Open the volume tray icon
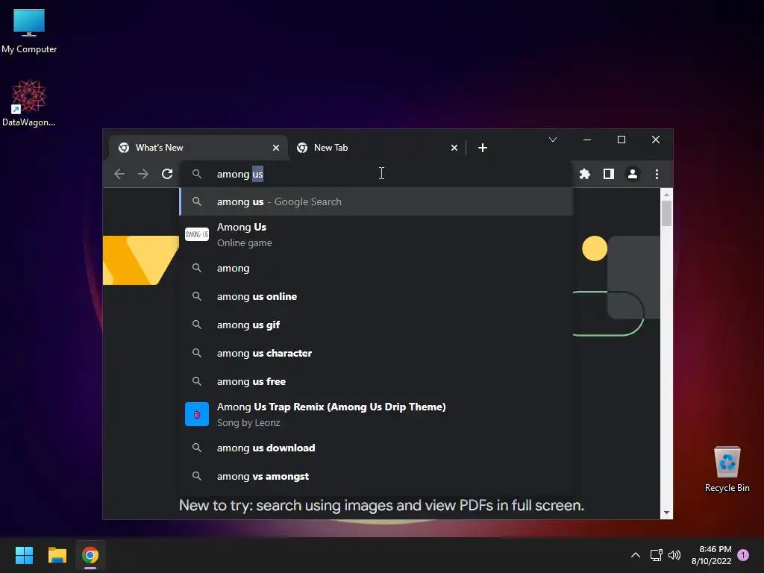 click(674, 555)
